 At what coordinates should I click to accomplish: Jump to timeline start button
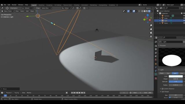point(72,93)
